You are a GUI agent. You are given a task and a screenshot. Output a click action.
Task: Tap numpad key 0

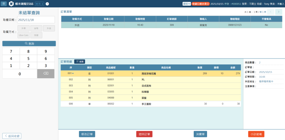coord(20,74)
